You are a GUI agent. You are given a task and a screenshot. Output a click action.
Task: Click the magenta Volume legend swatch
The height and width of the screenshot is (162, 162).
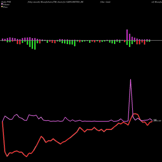coord(2,4)
